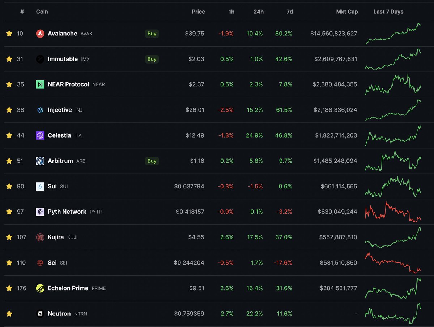434x327 pixels.
Task: Unfavorite Echelon Prime
Action: tap(9, 288)
